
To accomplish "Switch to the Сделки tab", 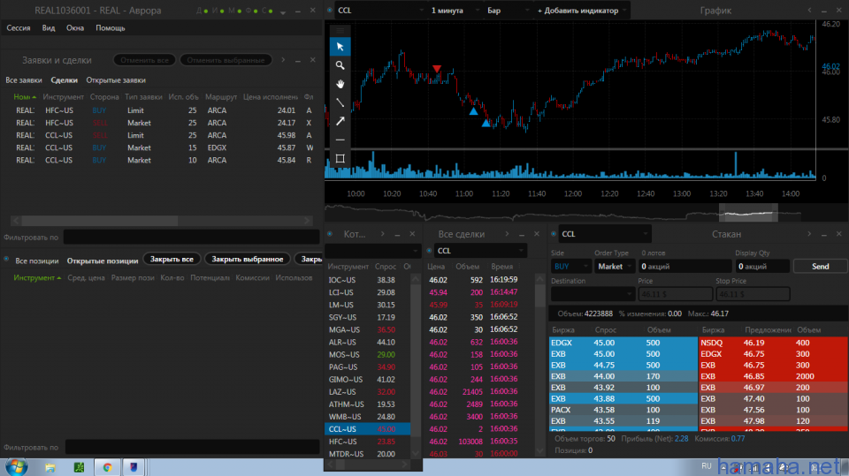I will (64, 80).
